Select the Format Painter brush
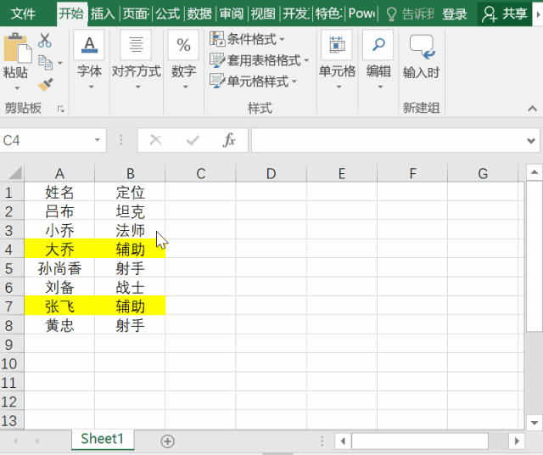Viewport: 543px width, 455px height. click(45, 85)
